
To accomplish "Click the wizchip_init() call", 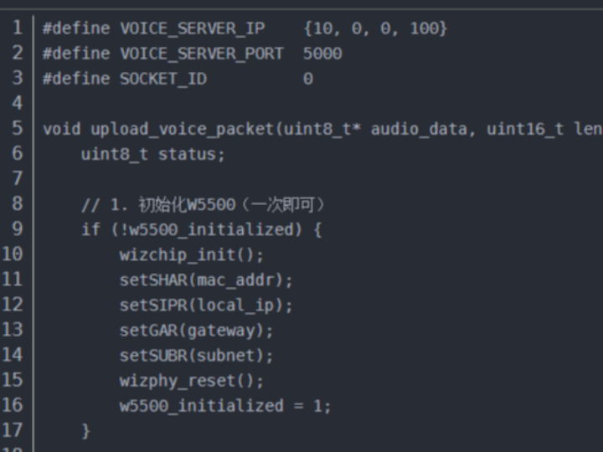I will [x=192, y=254].
